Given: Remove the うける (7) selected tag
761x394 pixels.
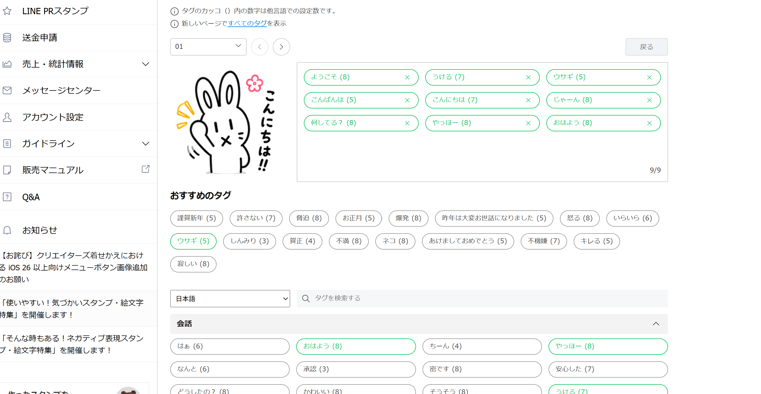Looking at the screenshot, I should (x=528, y=77).
